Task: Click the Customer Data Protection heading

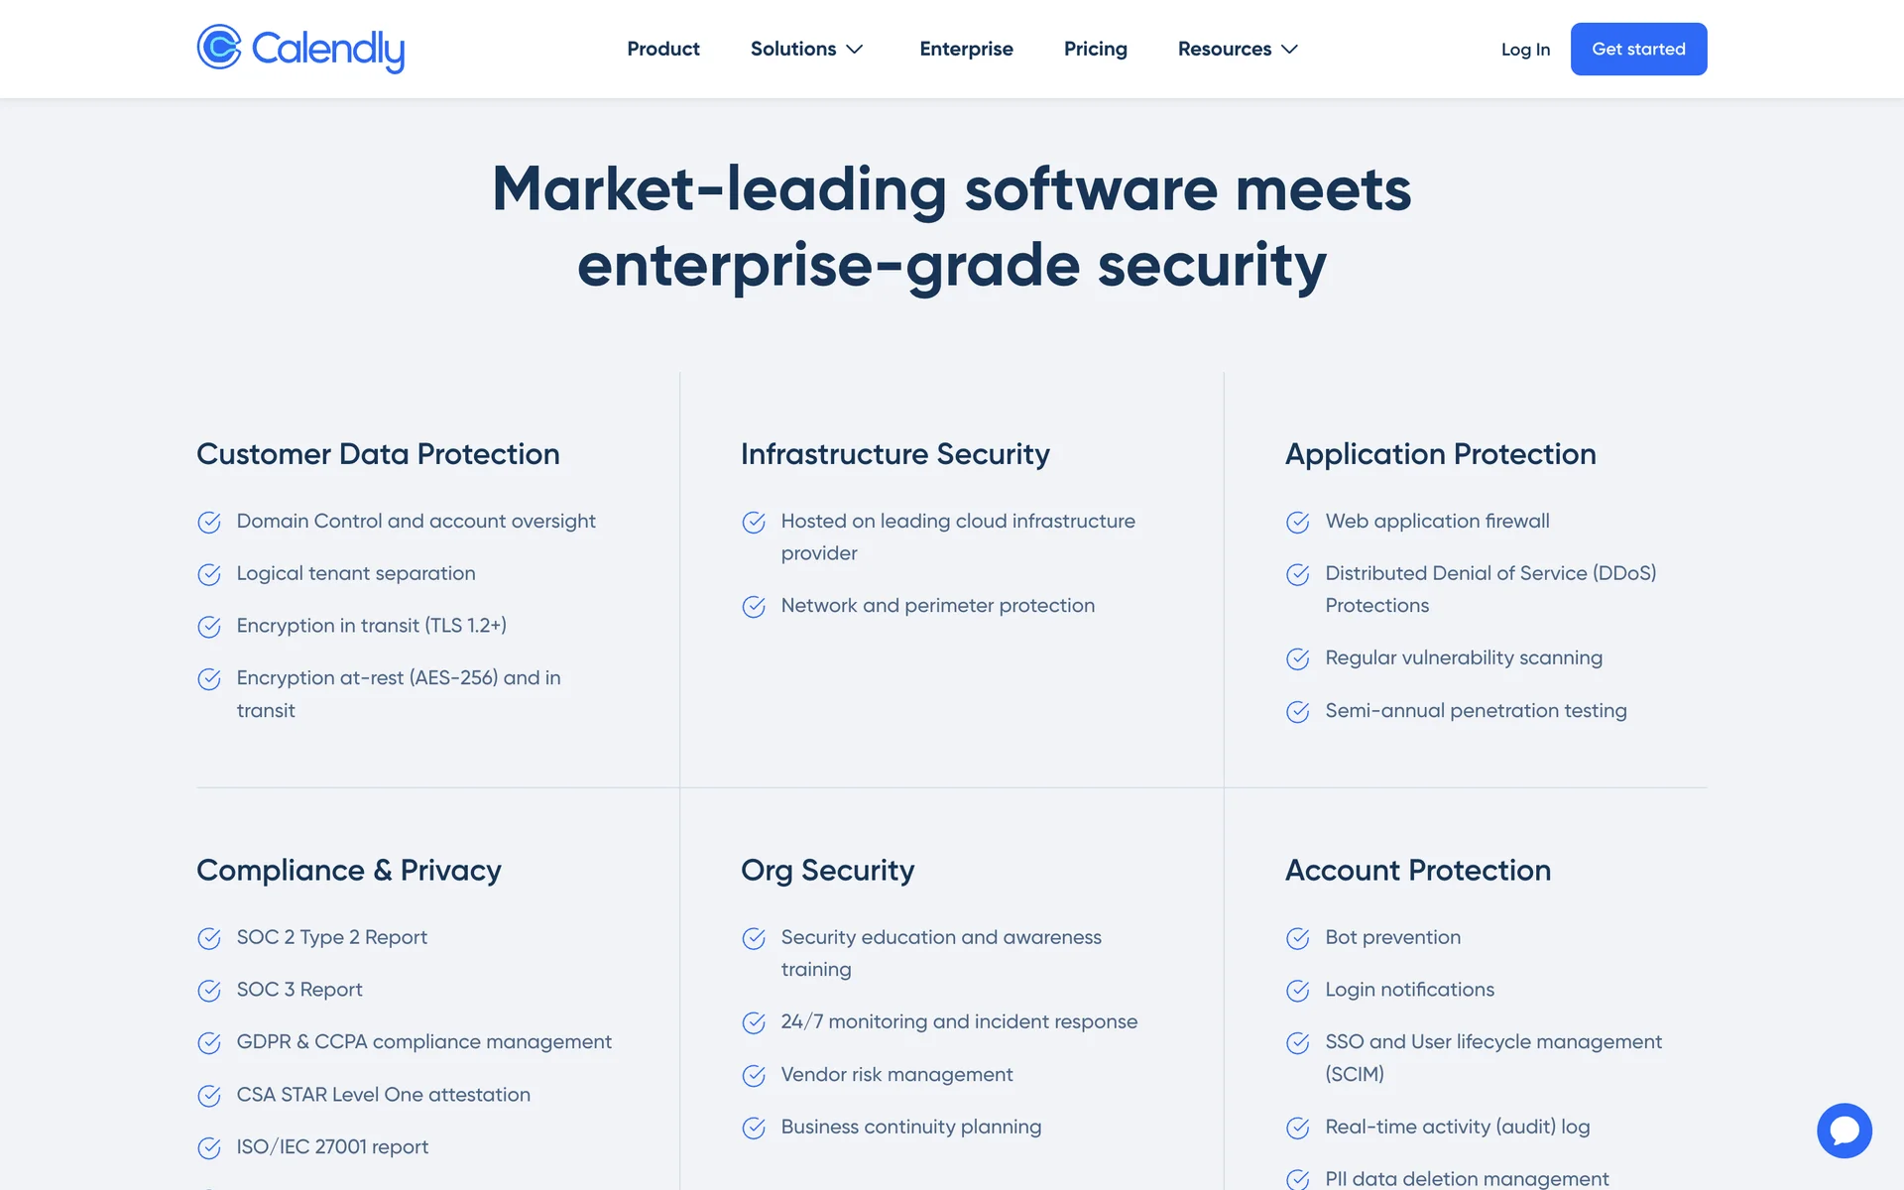Action: point(378,454)
